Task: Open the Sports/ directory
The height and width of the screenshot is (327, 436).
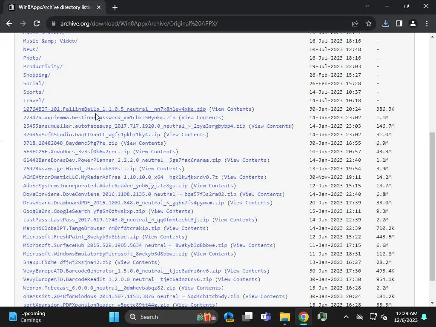Action: (34, 92)
